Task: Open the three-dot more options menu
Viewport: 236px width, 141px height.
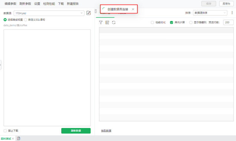Action: coord(232,13)
